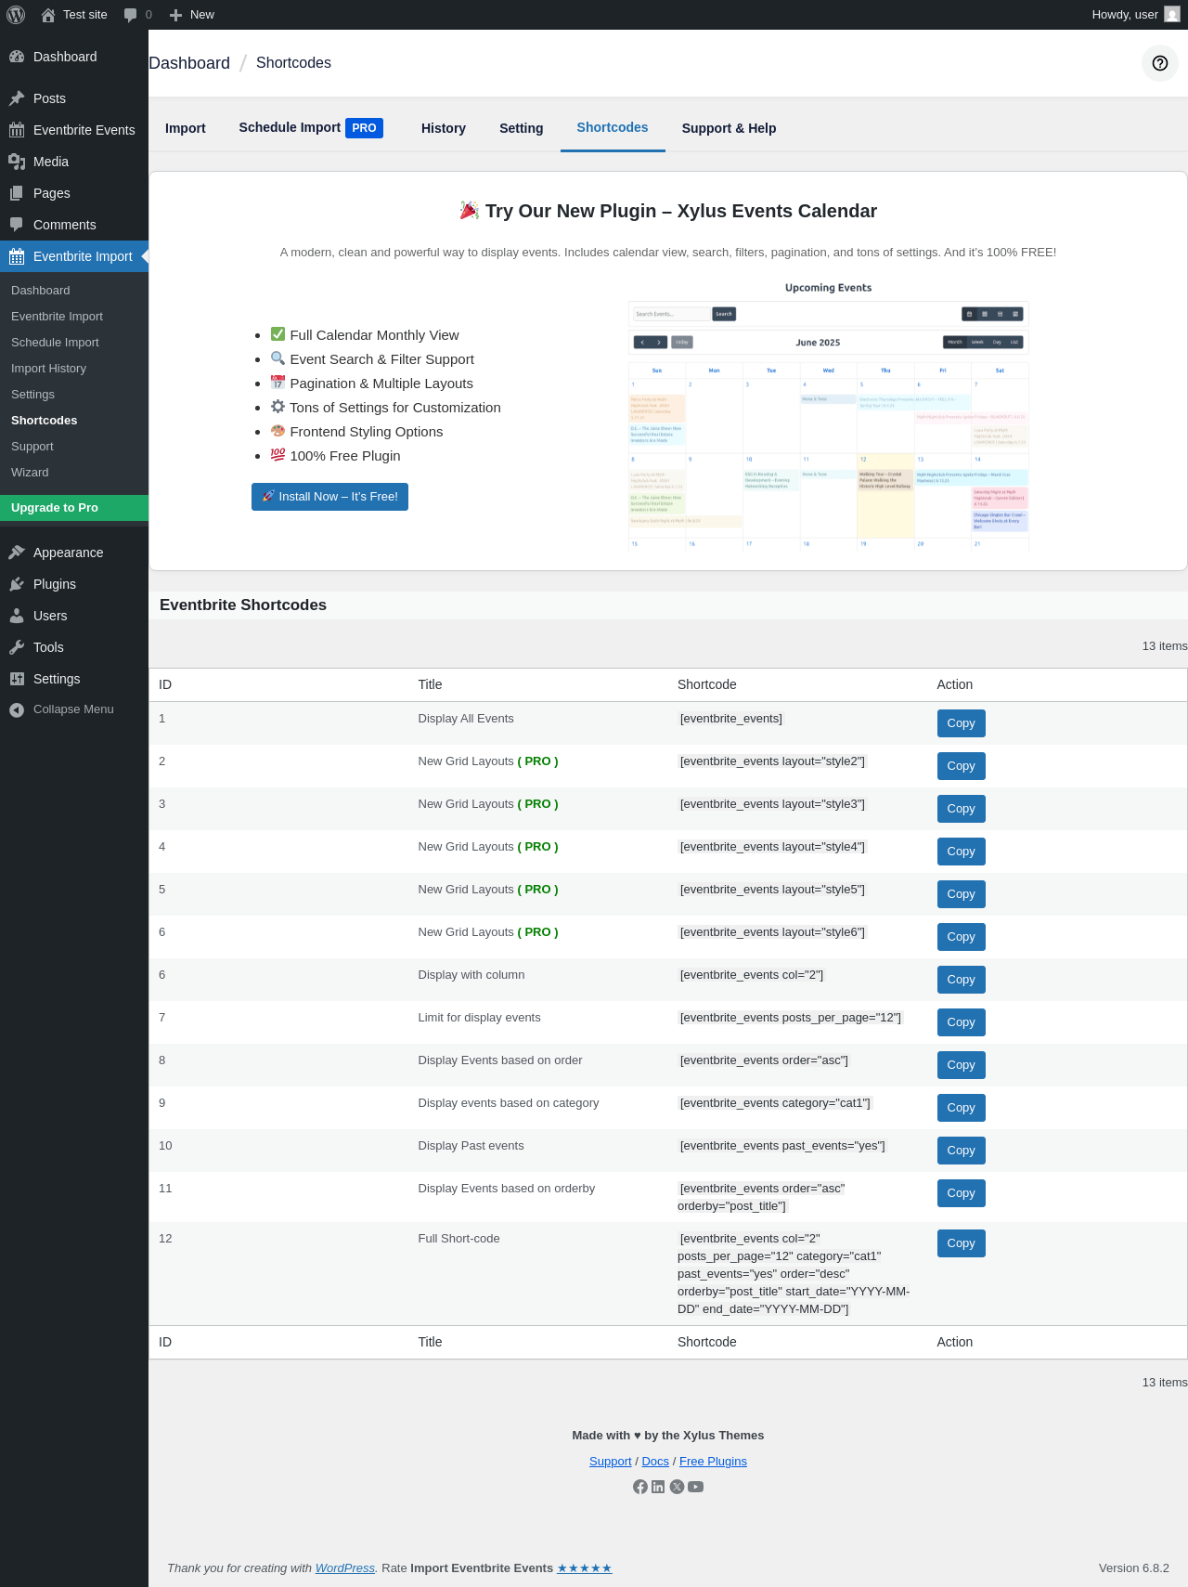Go to Import History in the sidebar

pos(74,369)
